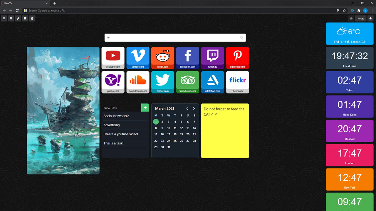Open the Facebook shortcut tile
This screenshot has height=211, width=376.
[x=187, y=58]
